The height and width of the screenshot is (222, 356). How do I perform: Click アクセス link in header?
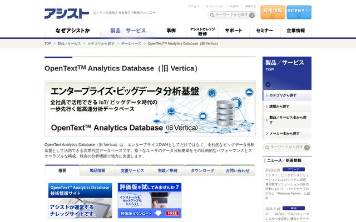(x=194, y=6)
